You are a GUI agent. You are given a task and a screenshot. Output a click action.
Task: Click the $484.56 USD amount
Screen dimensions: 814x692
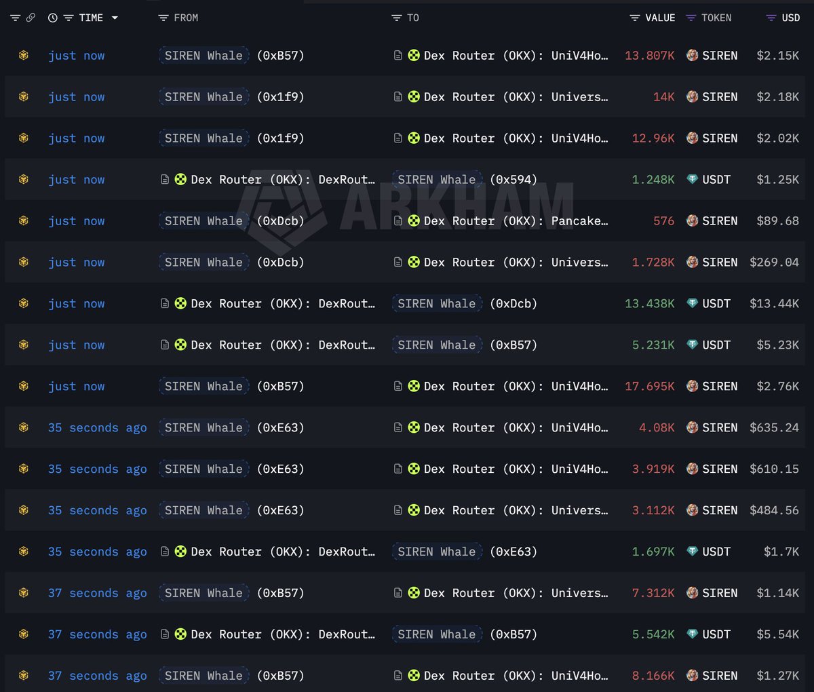pos(775,510)
